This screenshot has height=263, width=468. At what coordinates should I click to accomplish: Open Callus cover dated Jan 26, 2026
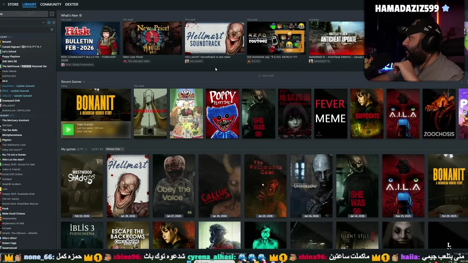click(219, 186)
